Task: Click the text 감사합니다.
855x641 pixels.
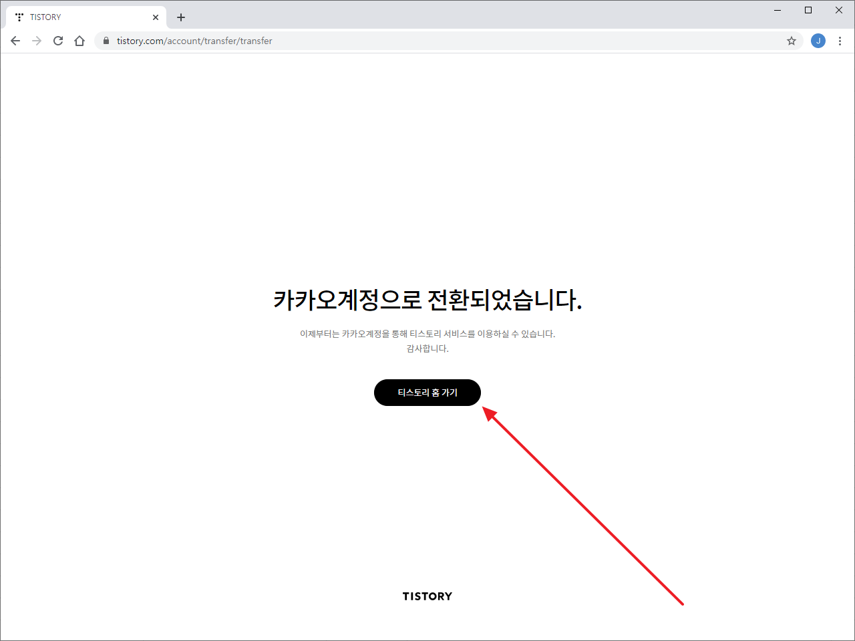Action: point(427,349)
